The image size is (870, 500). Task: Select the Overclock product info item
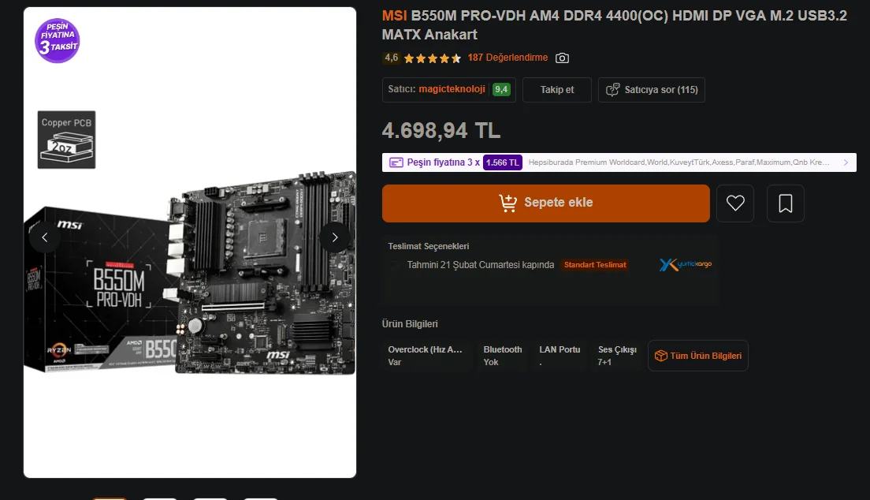click(426, 356)
